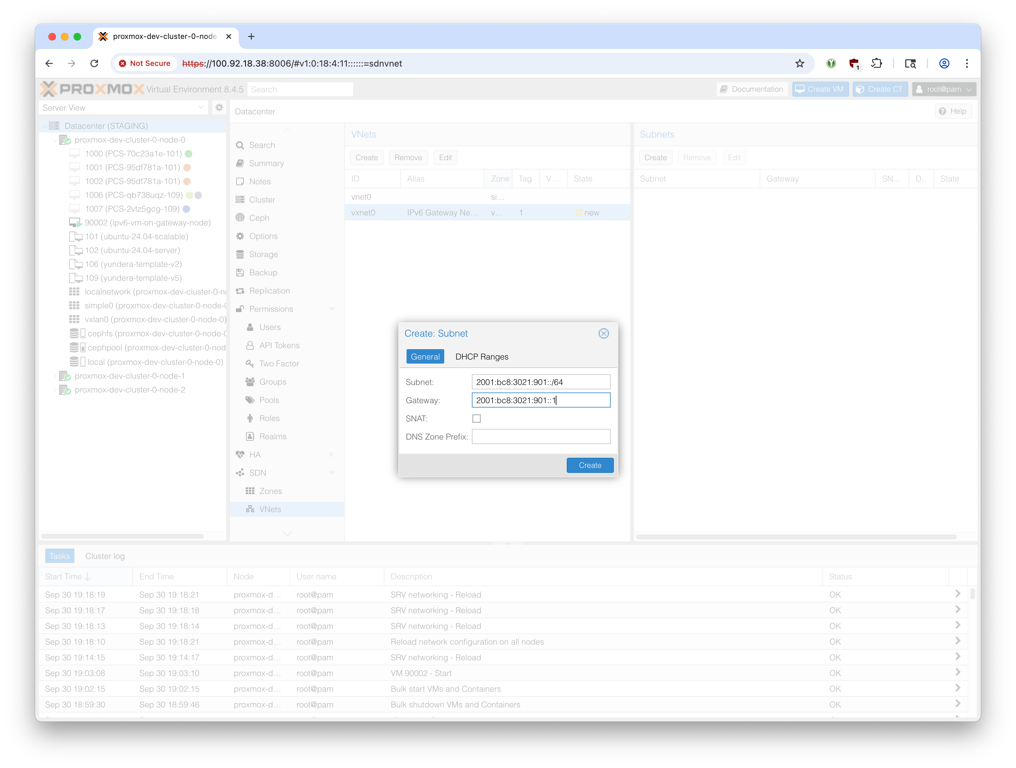Reload the browser page
Viewport: 1016px width, 768px height.
94,63
